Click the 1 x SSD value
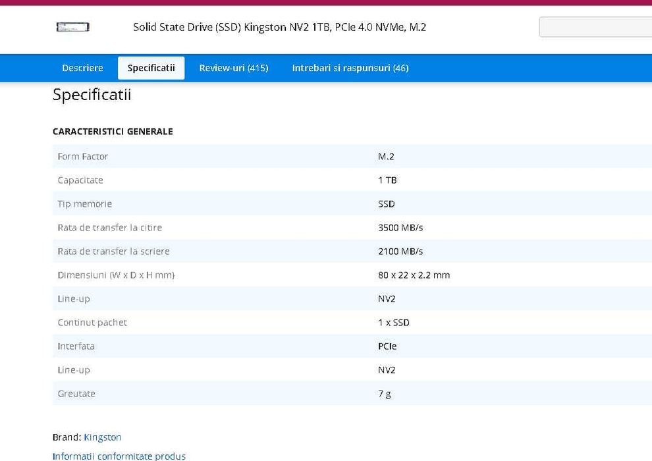This screenshot has width=652, height=461. [393, 323]
